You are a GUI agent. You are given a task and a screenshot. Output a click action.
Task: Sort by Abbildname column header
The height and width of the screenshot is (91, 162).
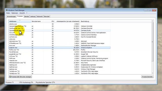(20, 21)
